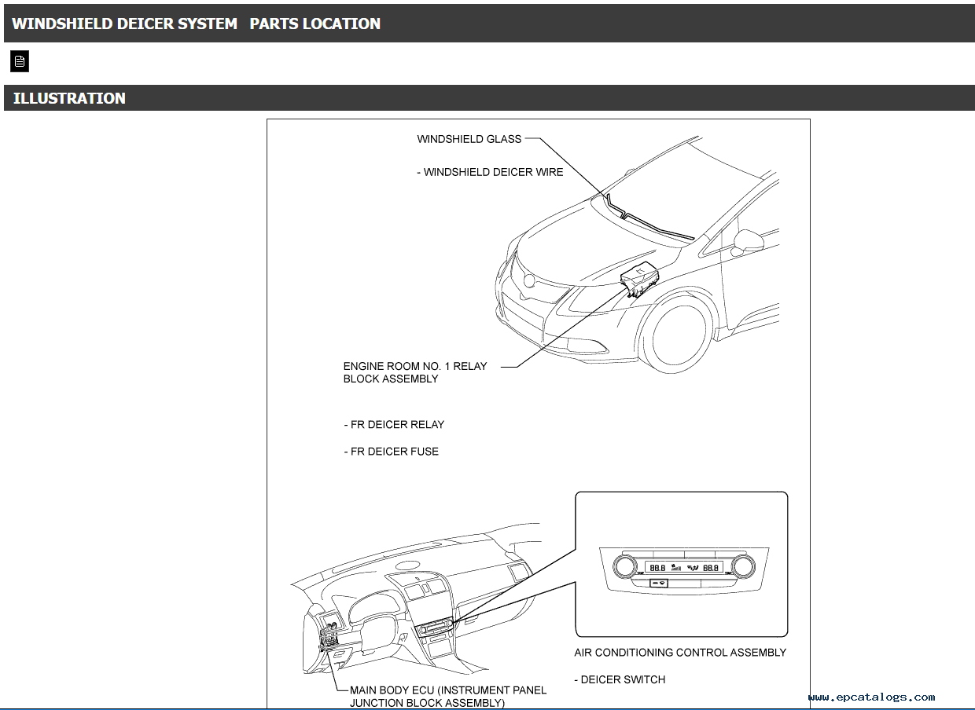This screenshot has width=975, height=710.
Task: Click the right round dial in A/C inset
Action: 742,565
